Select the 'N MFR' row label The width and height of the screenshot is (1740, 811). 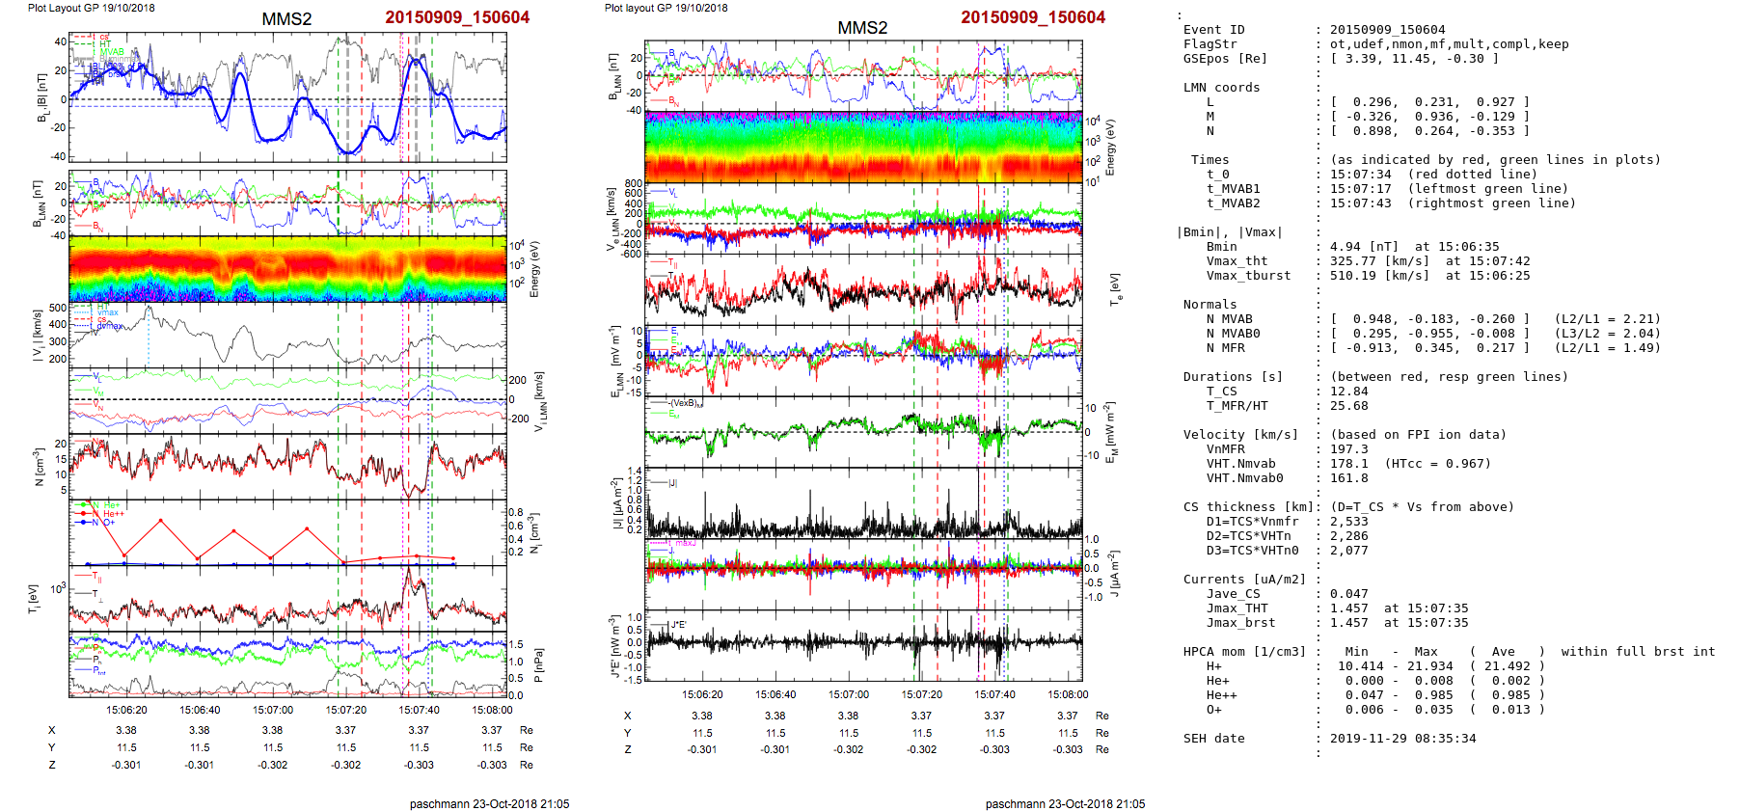1226,348
